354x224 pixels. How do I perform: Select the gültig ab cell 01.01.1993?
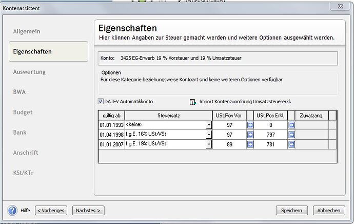pos(111,125)
